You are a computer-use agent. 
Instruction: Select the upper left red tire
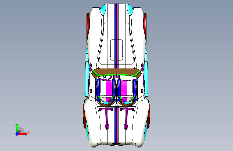88,28
